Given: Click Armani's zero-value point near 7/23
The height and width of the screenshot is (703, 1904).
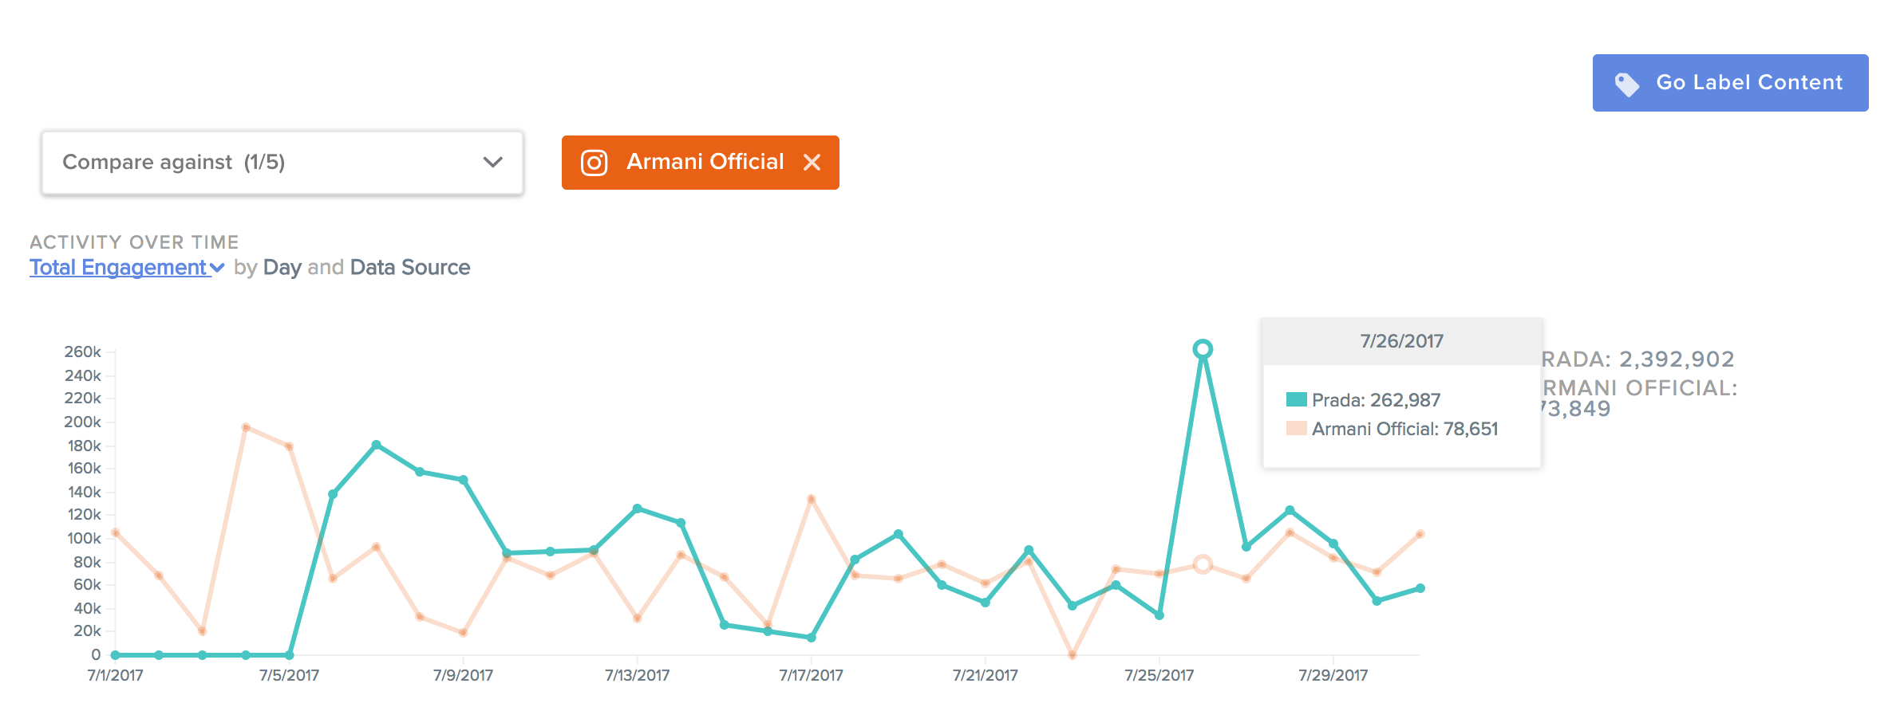Looking at the screenshot, I should (1072, 655).
